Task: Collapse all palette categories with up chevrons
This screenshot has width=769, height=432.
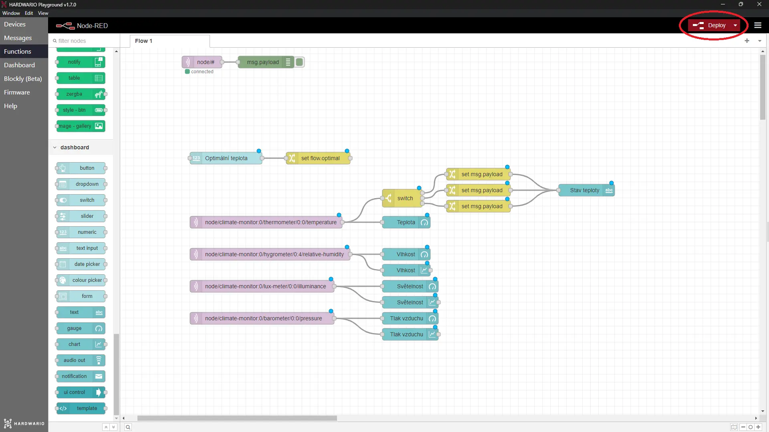Action: 106,427
